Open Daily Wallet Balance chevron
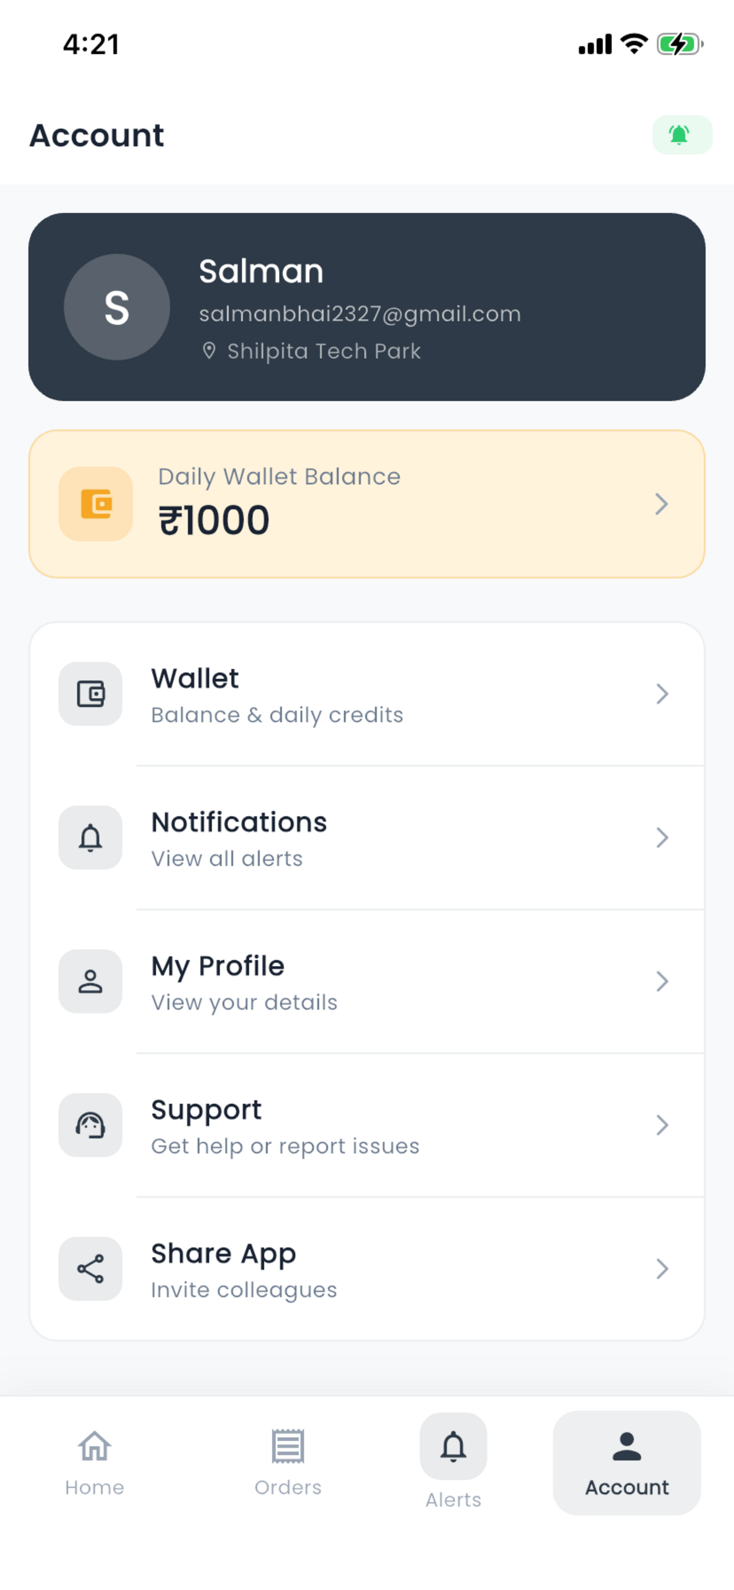The image size is (734, 1590). 662,503
